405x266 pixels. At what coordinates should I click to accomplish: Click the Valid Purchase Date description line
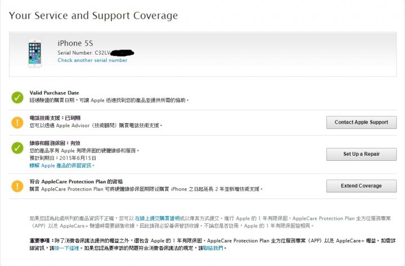point(109,100)
